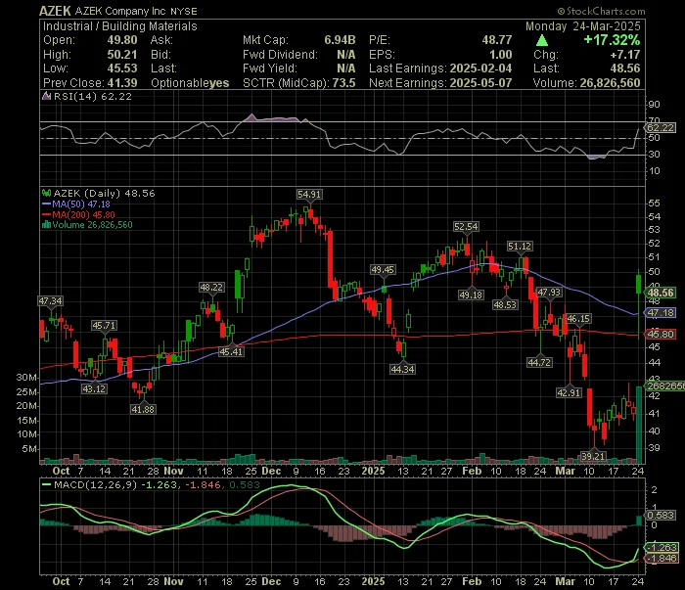Viewport: 685px width, 590px height.
Task: Click the 48.56 last price axis tag
Action: 661,293
